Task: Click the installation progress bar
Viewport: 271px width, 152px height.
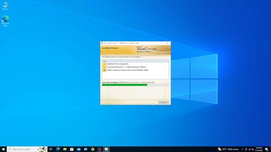Action: (x=135, y=85)
